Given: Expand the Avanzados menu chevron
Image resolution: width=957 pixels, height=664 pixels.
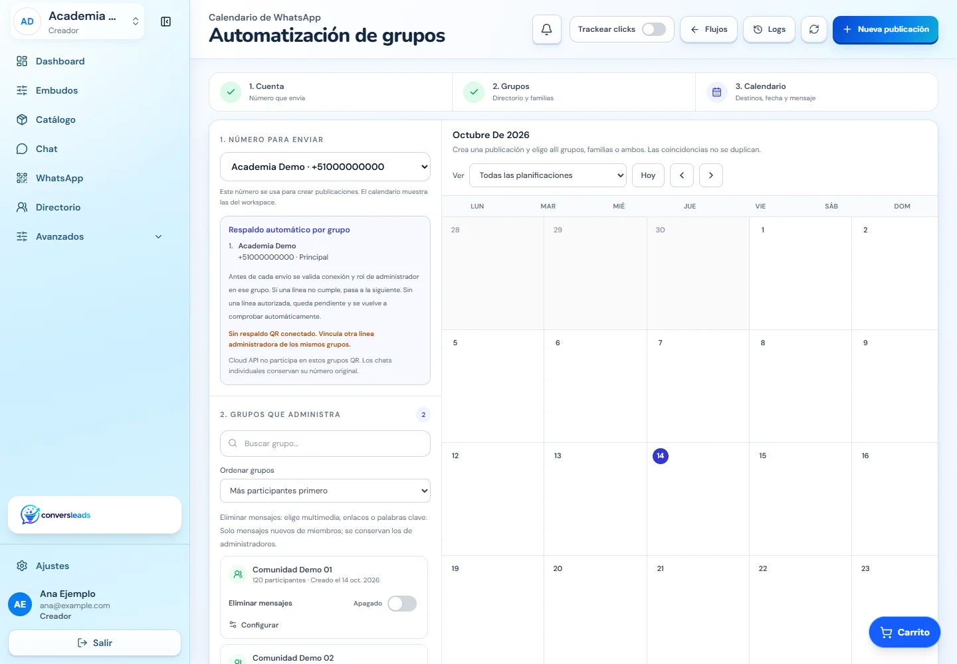Looking at the screenshot, I should (158, 236).
